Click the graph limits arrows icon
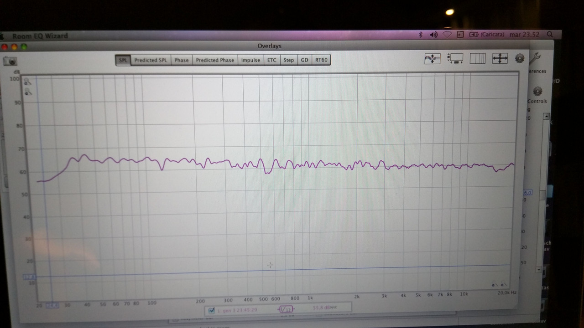 coord(500,58)
